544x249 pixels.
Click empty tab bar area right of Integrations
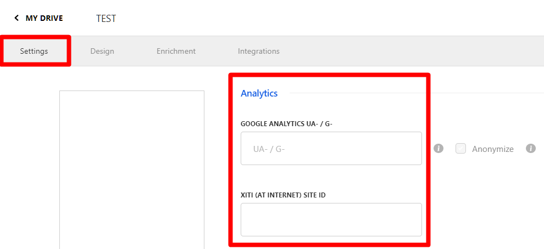pos(412,51)
